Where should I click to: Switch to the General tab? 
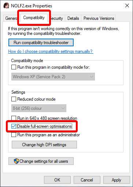tap(11, 18)
